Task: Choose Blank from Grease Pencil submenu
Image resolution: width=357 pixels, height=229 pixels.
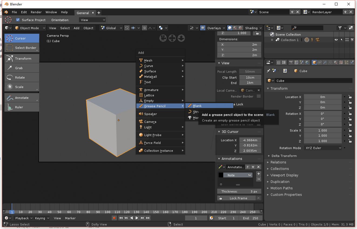Action: tap(197, 106)
